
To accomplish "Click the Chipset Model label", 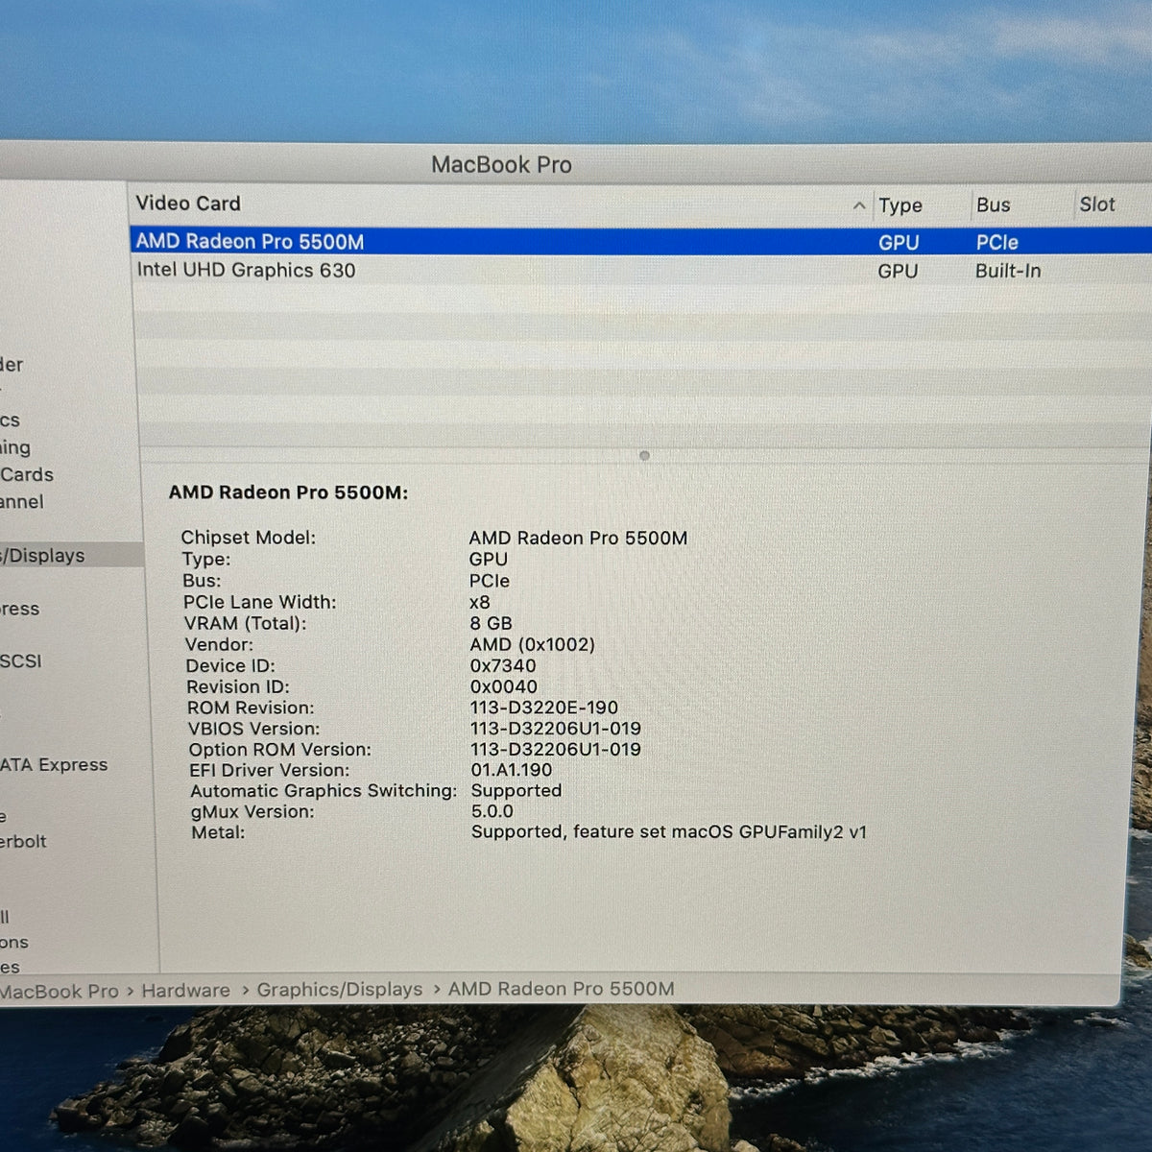I will [x=249, y=538].
